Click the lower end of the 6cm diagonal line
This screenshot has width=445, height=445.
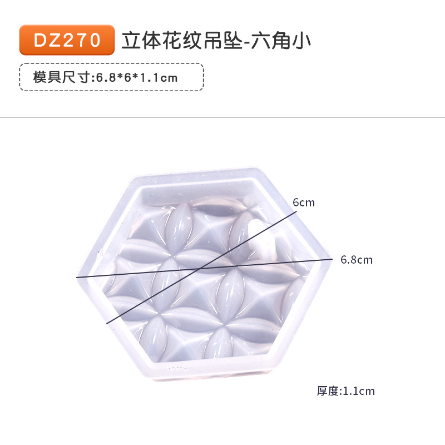(x=107, y=323)
